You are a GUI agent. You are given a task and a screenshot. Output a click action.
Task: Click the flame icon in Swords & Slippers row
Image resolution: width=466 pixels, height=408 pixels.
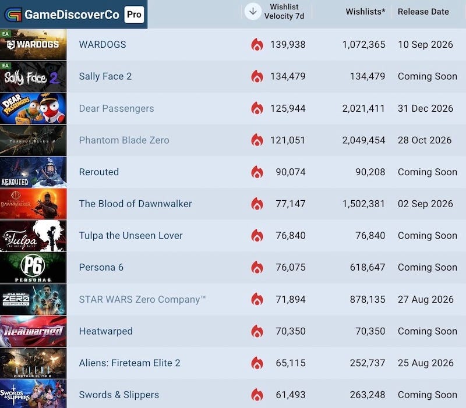coord(257,395)
